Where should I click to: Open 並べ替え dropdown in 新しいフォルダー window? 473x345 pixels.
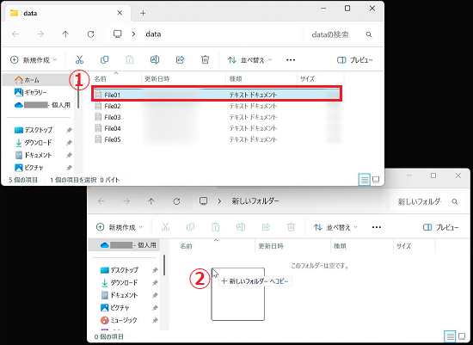pos(335,227)
